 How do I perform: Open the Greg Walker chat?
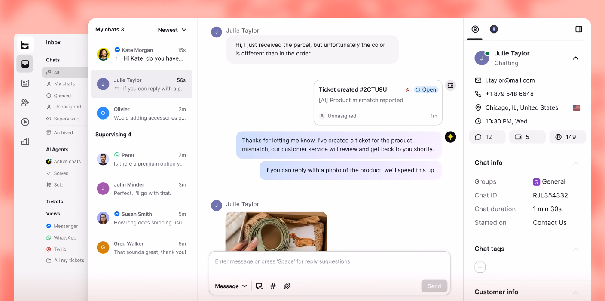[x=141, y=248]
